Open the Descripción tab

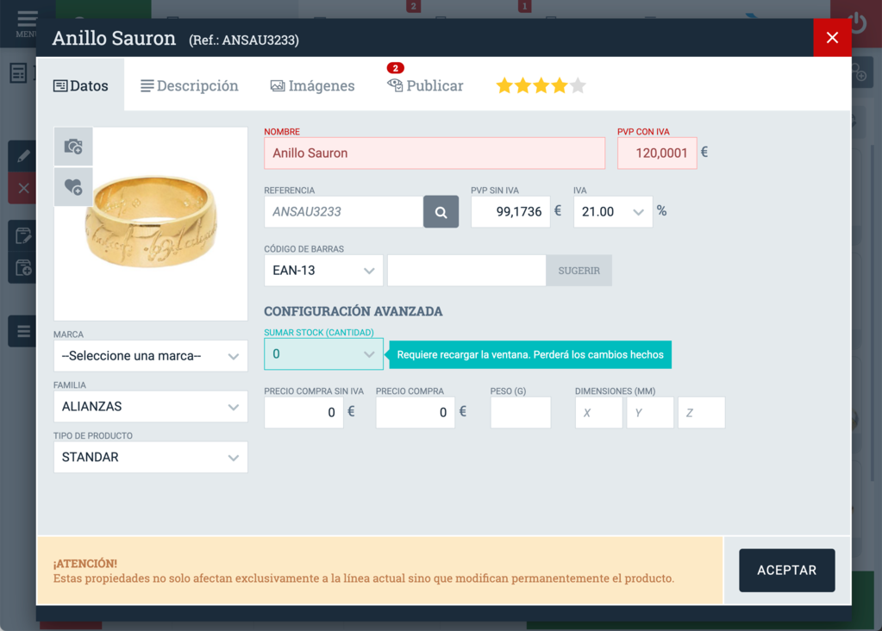coord(190,85)
